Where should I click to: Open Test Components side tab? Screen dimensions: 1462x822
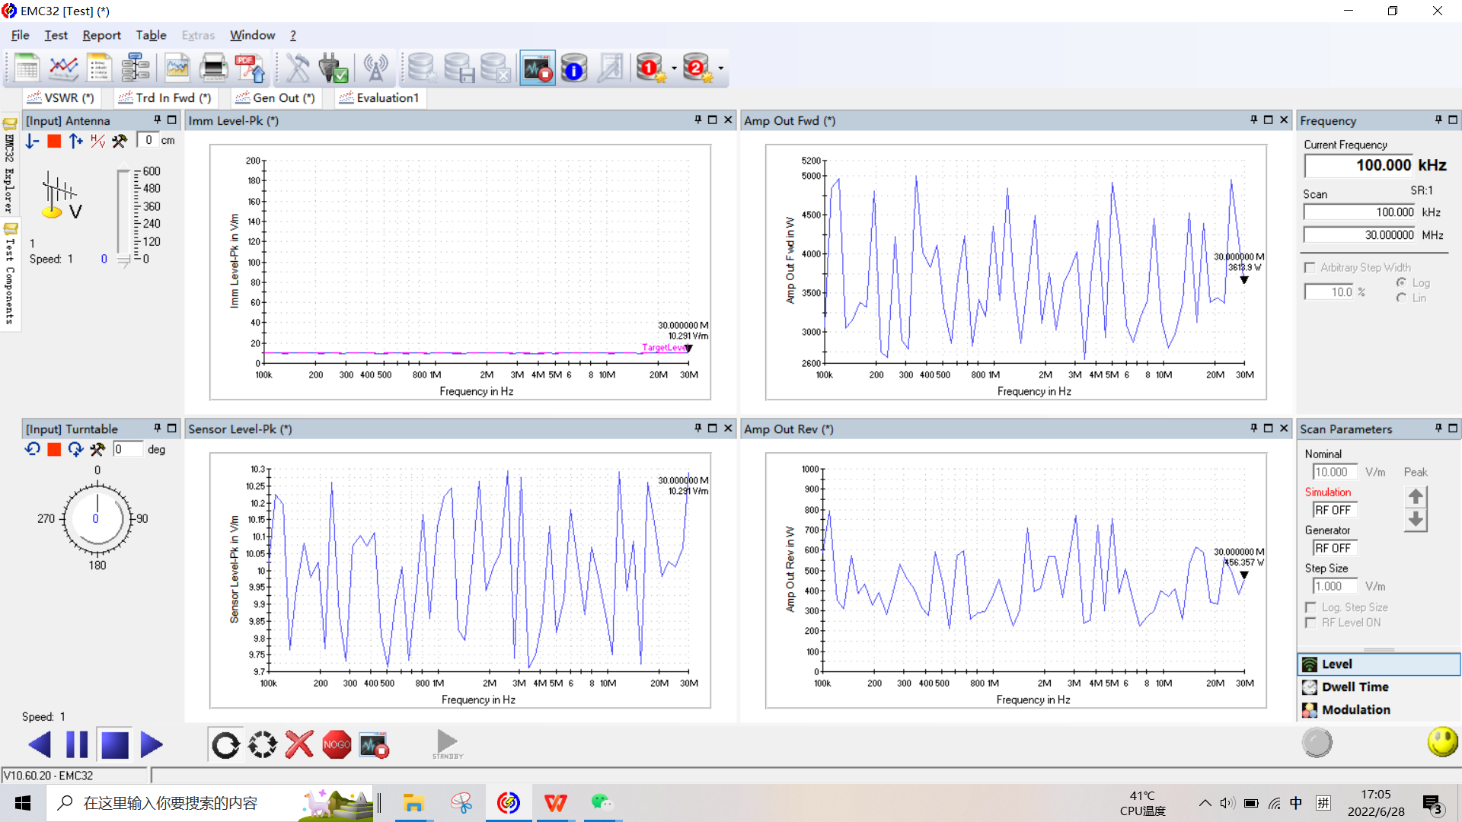[x=10, y=274]
